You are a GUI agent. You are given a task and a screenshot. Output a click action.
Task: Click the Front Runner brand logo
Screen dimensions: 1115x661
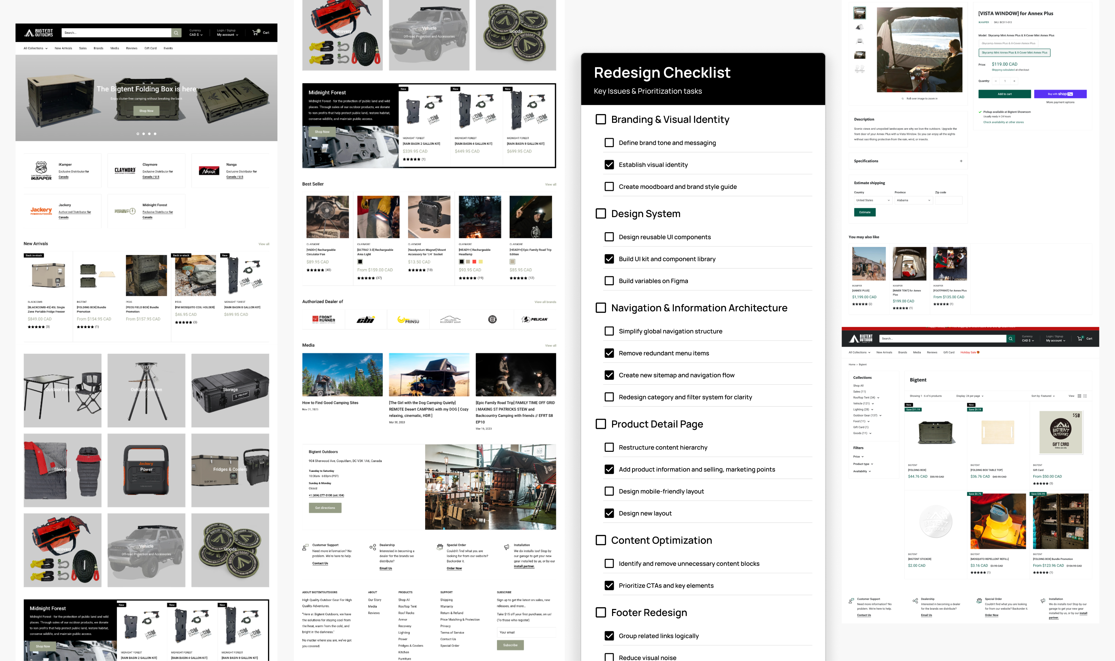pos(324,319)
